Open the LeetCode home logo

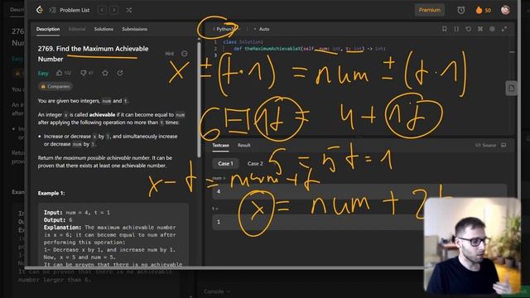click(40, 10)
